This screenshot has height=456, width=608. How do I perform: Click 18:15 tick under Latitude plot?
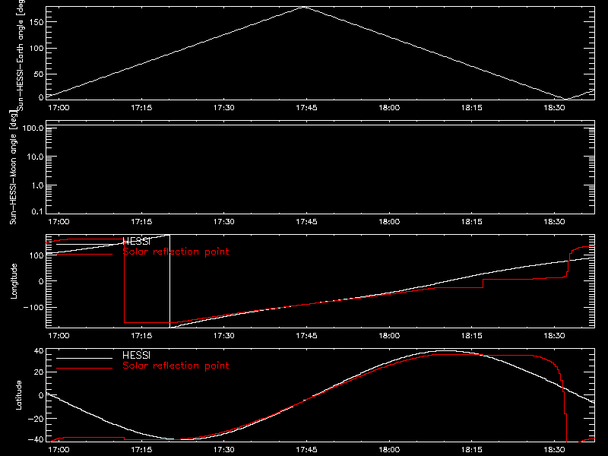[x=471, y=449]
